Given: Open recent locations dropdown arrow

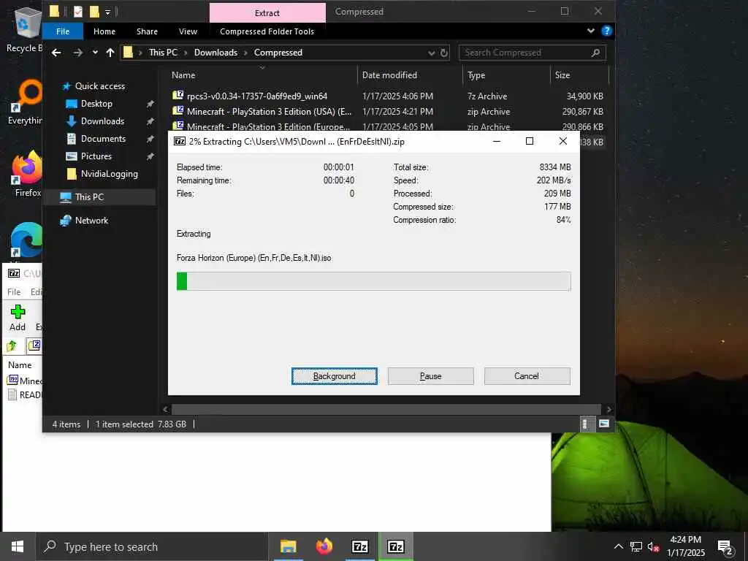Looking at the screenshot, I should click(x=95, y=53).
